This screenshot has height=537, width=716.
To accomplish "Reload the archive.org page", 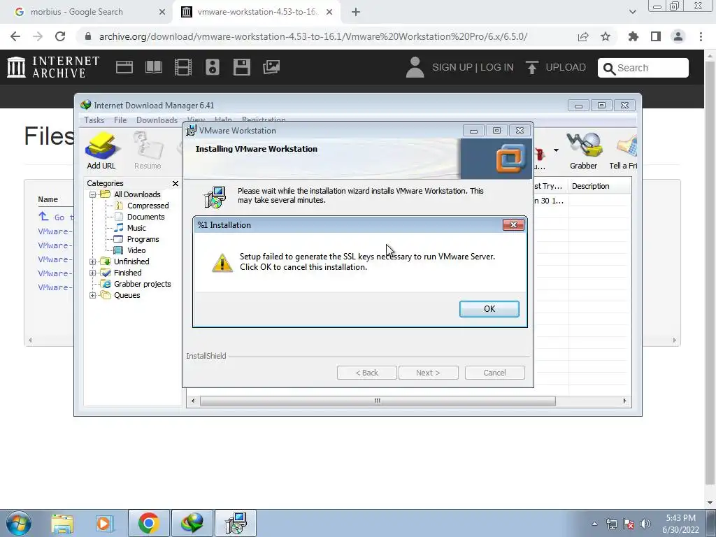I will coord(60,36).
